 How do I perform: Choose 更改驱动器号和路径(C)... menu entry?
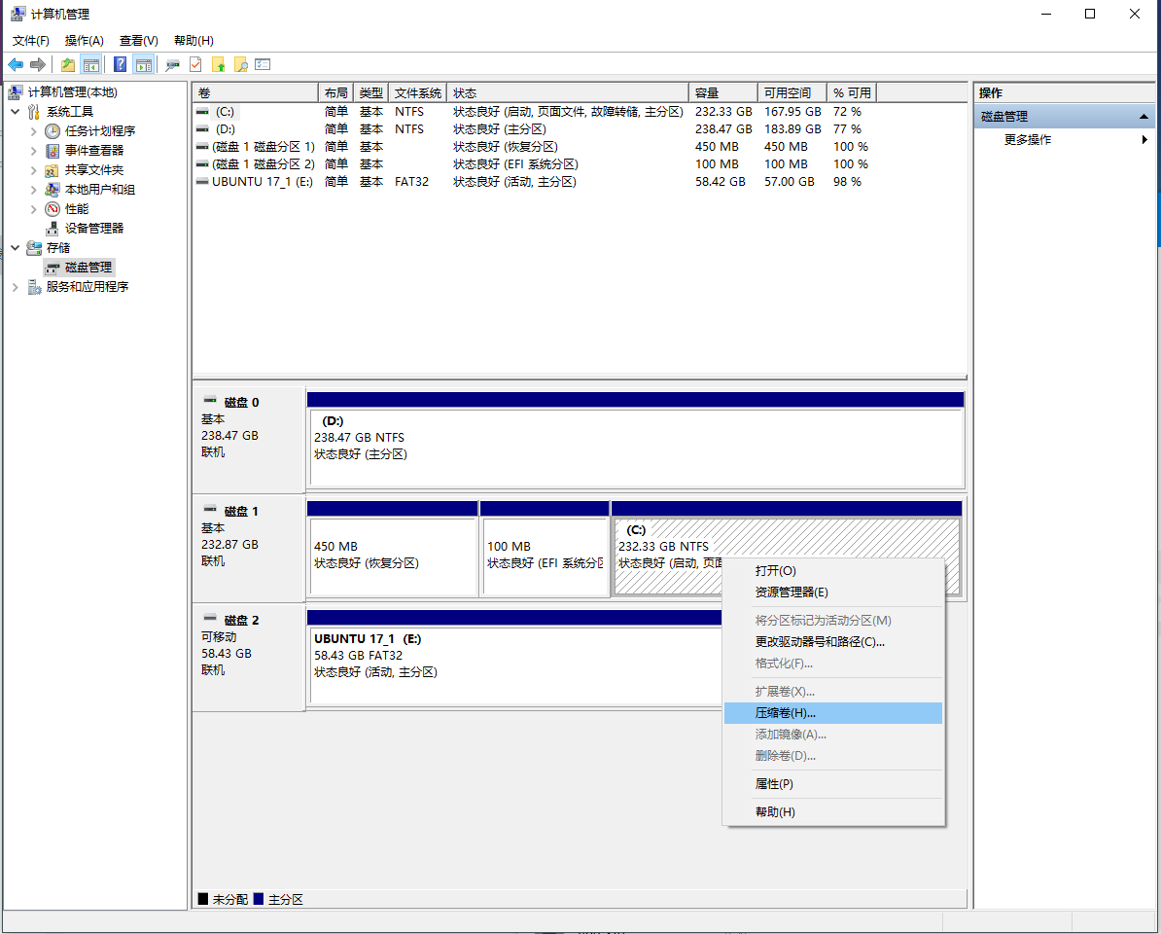pyautogui.click(x=833, y=642)
